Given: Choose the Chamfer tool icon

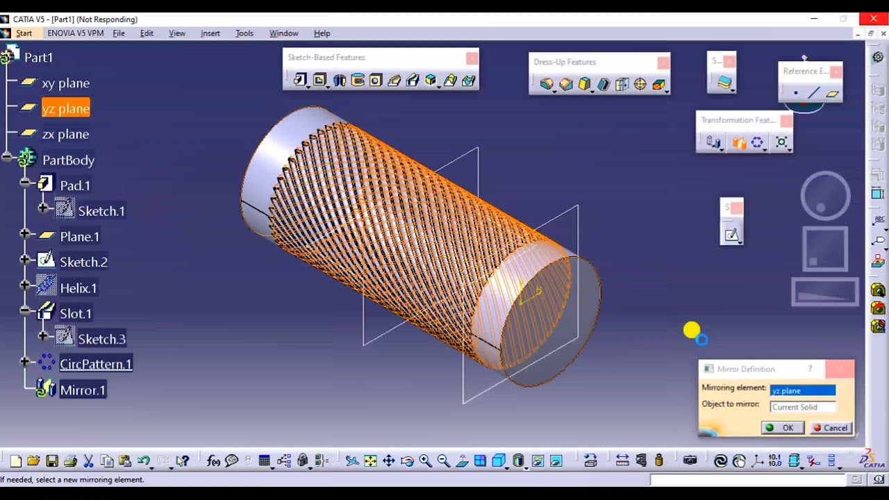Looking at the screenshot, I should [566, 85].
